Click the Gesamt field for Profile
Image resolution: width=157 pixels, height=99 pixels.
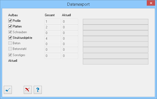(x=53, y=22)
